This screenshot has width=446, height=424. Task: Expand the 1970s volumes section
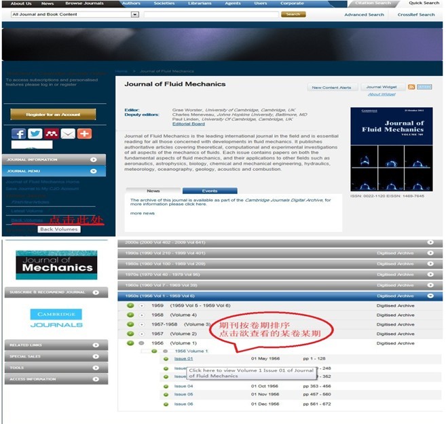(430, 275)
